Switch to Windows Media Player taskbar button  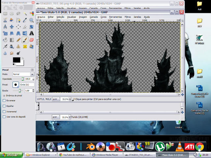[107, 155]
